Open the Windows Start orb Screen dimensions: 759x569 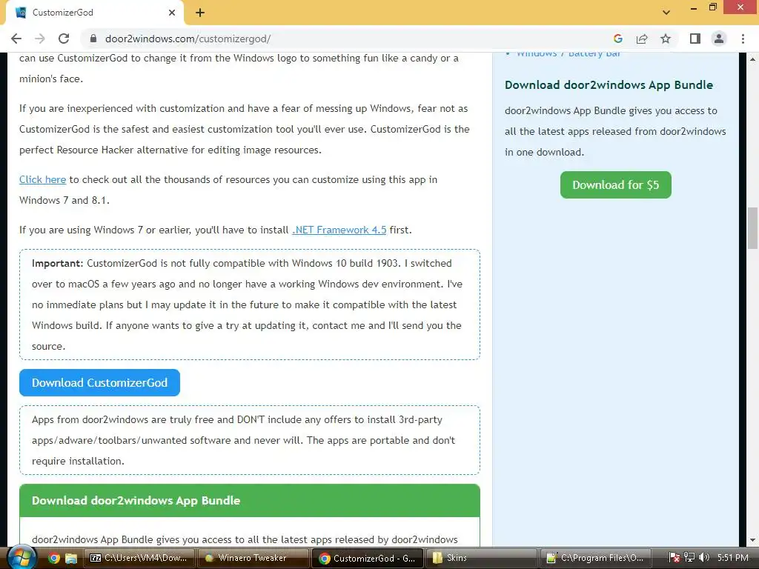[x=21, y=558]
